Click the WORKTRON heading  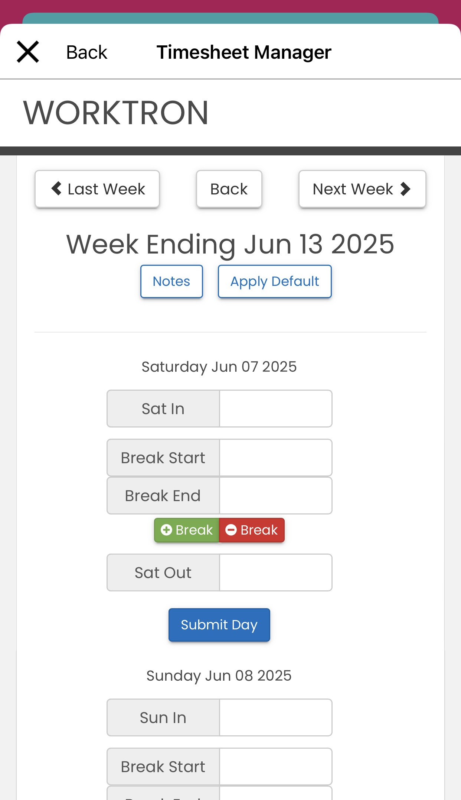pyautogui.click(x=116, y=113)
